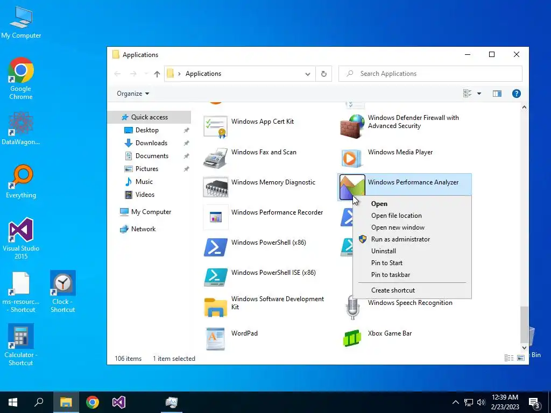Select Xbox Game Bar icon
The height and width of the screenshot is (413, 551).
click(x=352, y=338)
